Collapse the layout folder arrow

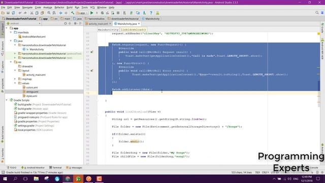coord(15,71)
